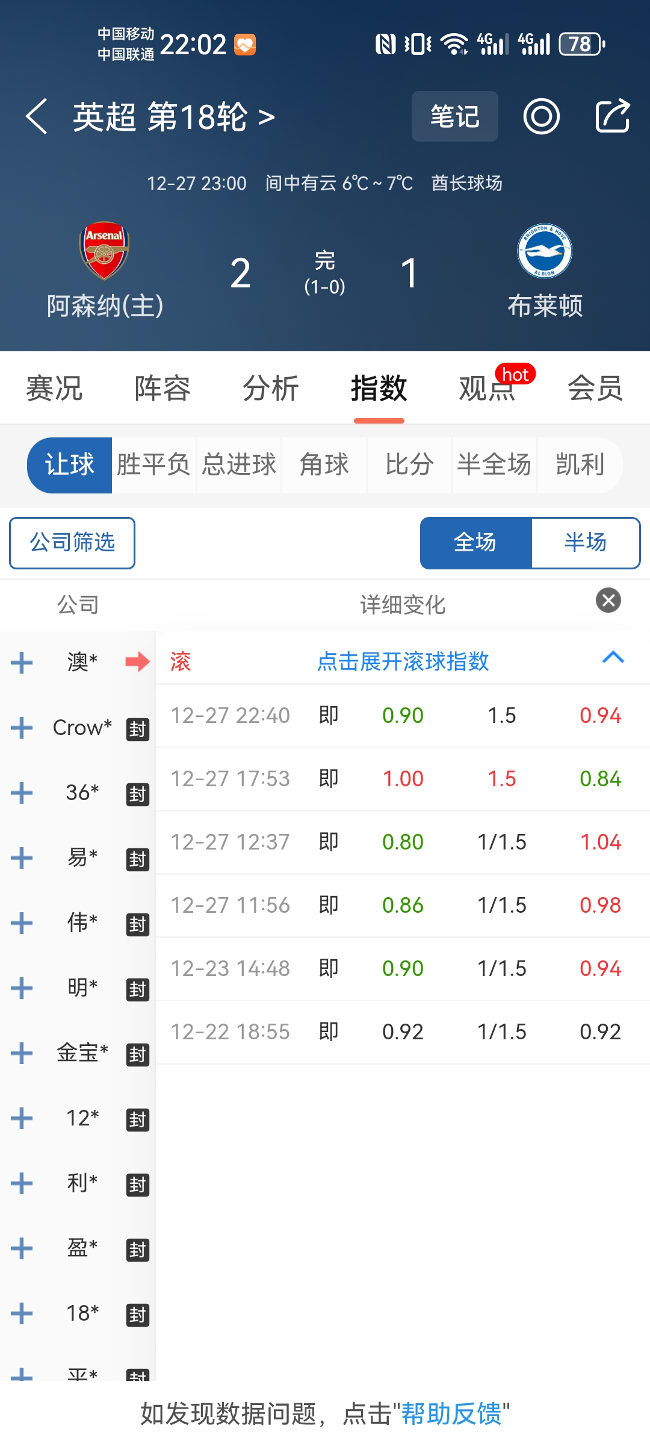Viewport: 650px width, 1446px height.
Task: Open the 英超 第18轮 round selector
Action: (x=174, y=116)
